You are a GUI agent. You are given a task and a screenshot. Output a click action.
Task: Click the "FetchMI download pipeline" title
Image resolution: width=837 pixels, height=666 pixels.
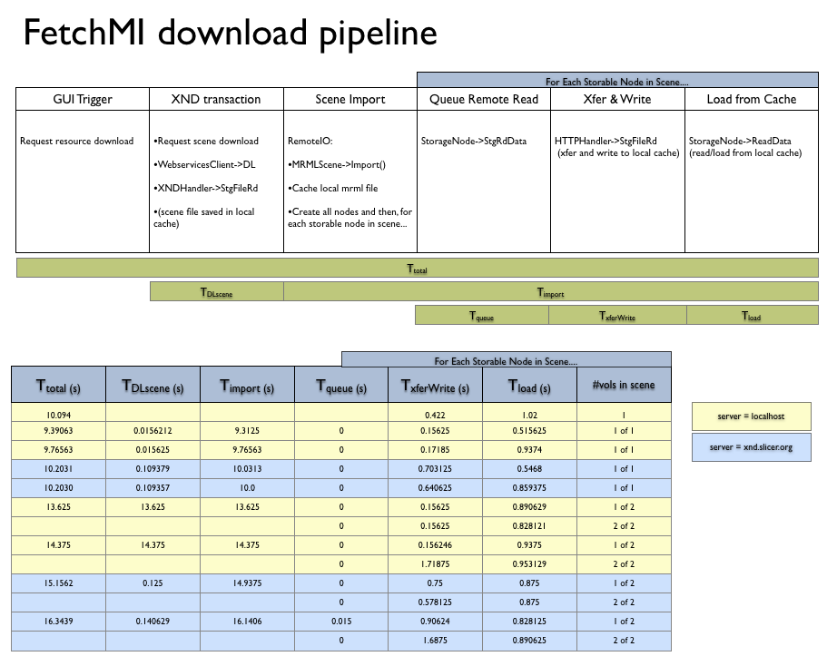(x=229, y=34)
